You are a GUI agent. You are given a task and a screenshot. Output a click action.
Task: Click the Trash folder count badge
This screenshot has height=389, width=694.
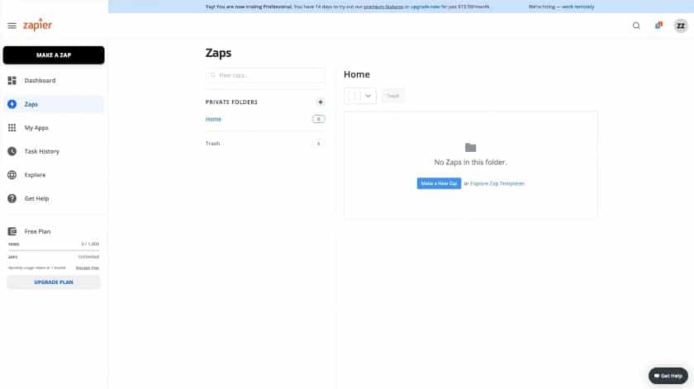coord(318,144)
